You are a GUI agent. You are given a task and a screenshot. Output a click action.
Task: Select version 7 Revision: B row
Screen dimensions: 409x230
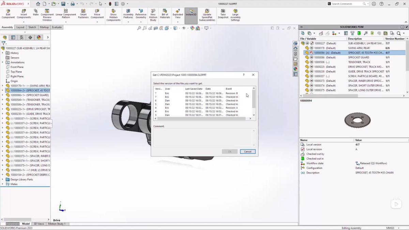203,93
